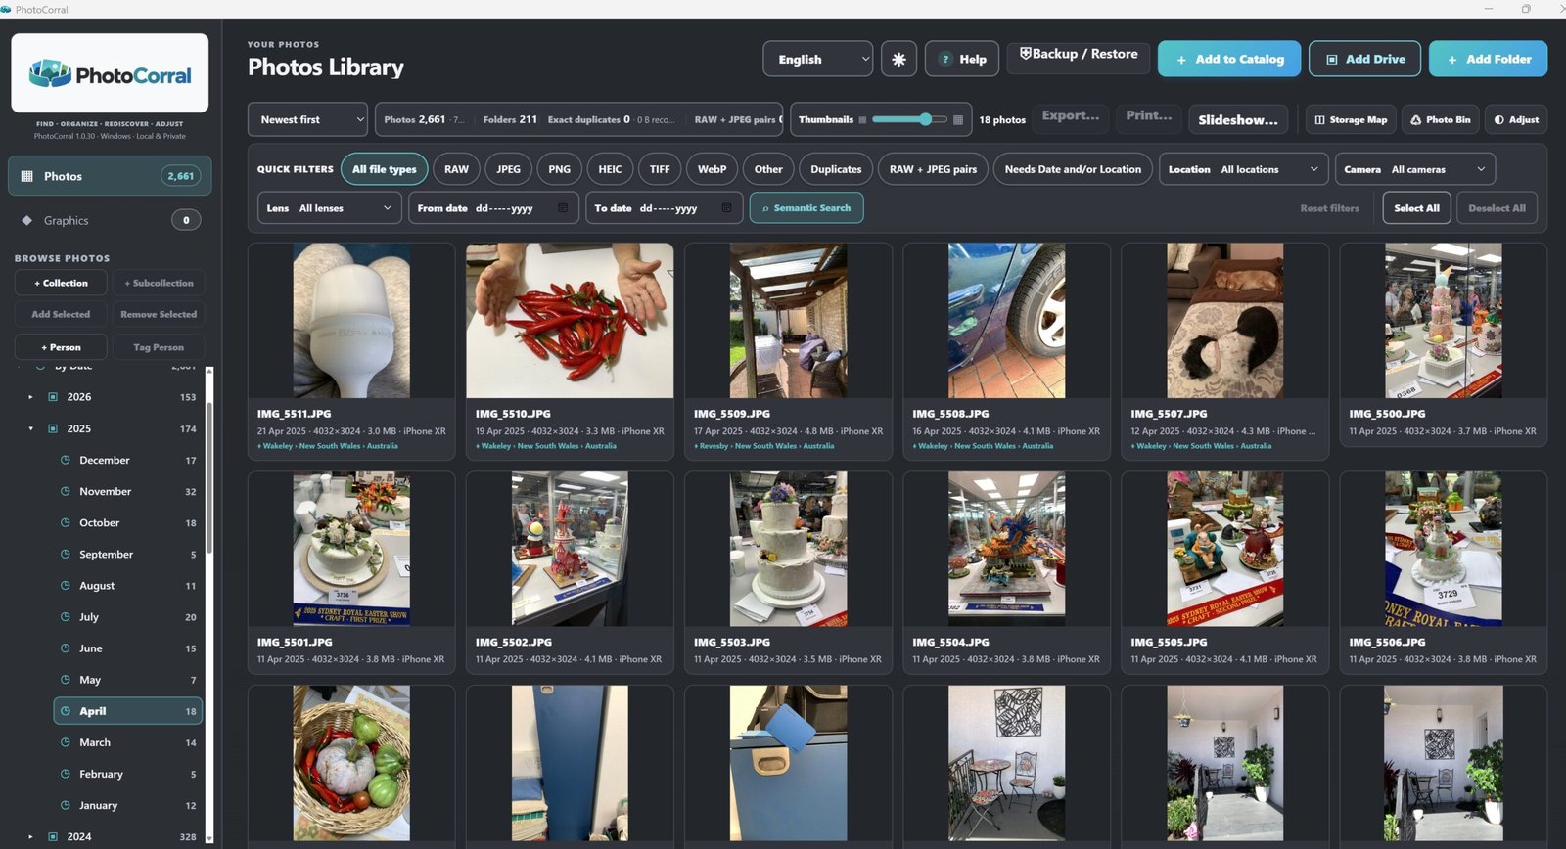Open the Photos section in sidebar
Image resolution: width=1566 pixels, height=849 pixels.
pyautogui.click(x=110, y=176)
